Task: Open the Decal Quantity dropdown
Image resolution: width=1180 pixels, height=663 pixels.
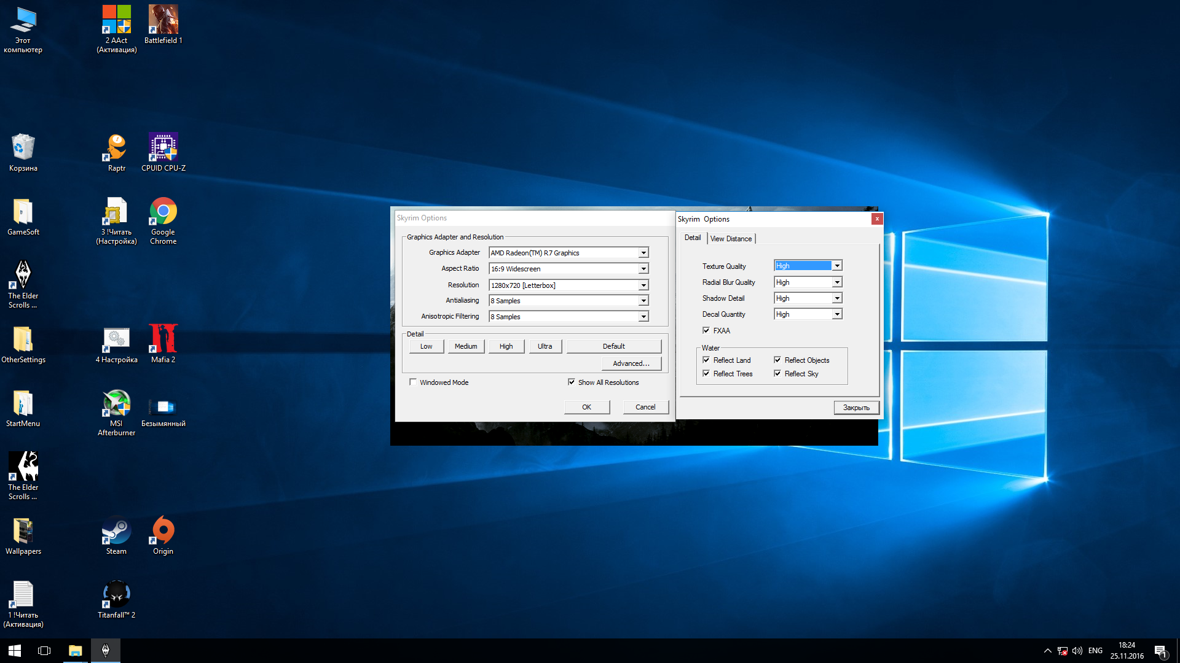Action: [x=808, y=314]
